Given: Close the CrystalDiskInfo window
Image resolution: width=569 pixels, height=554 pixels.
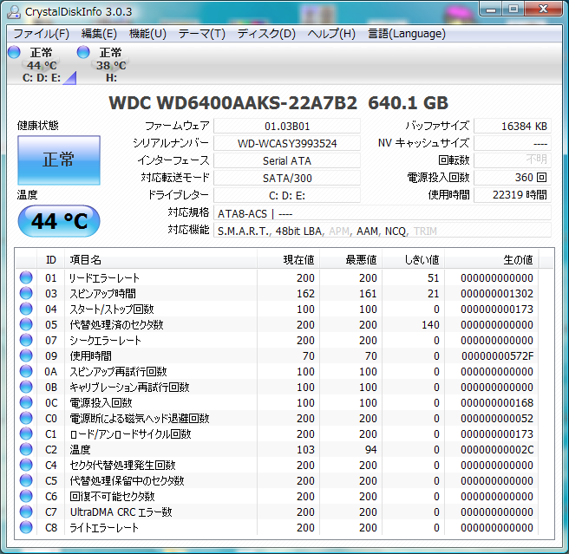Looking at the screenshot, I should [x=543, y=9].
